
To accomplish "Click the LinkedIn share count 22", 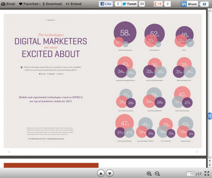I will click(204, 4).
